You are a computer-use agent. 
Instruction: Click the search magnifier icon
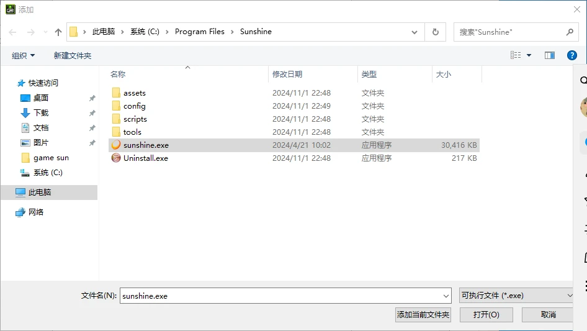tap(570, 32)
